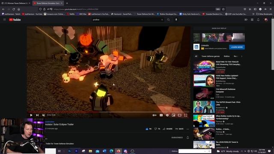Click the LinkedIn Learn More button
The width and height of the screenshot is (274, 154).
[237, 47]
